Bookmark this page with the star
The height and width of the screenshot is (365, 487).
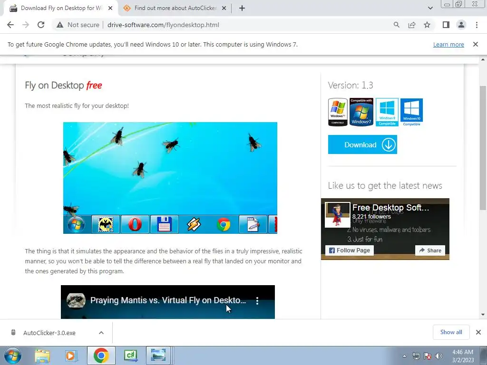point(427,25)
